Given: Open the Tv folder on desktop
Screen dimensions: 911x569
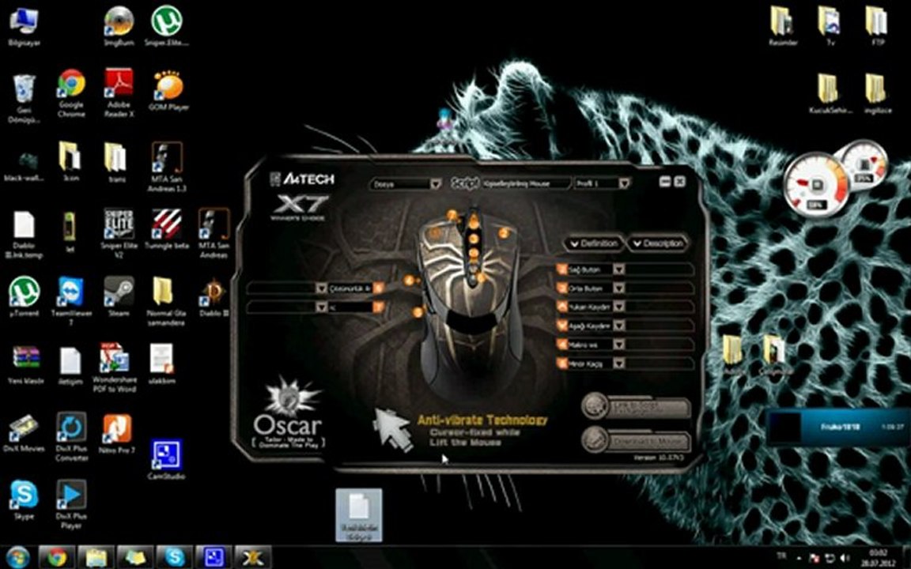Looking at the screenshot, I should pos(829,26).
